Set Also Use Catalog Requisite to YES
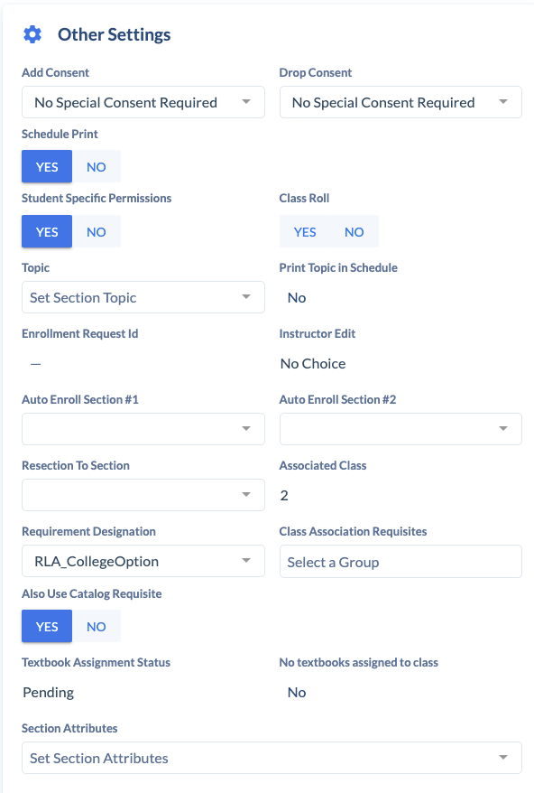534x793 pixels. coord(47,626)
